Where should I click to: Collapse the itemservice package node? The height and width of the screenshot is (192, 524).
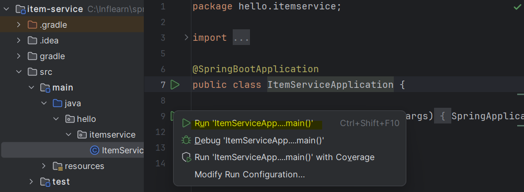(x=69, y=134)
